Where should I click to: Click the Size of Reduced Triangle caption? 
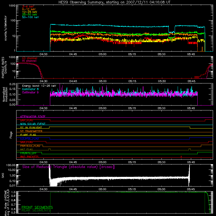[68, 167]
